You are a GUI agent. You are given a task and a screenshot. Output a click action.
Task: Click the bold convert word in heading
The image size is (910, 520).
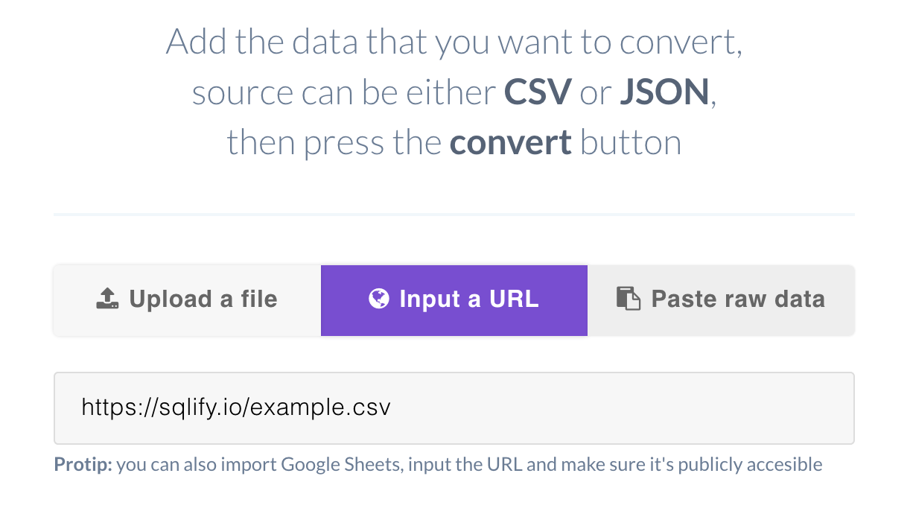point(511,142)
